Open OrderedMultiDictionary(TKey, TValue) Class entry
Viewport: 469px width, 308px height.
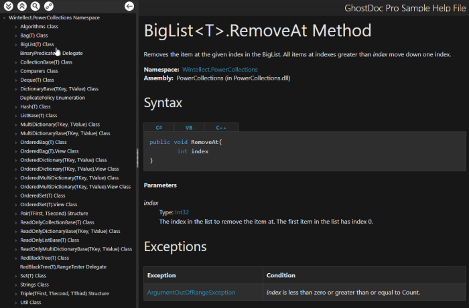point(70,178)
